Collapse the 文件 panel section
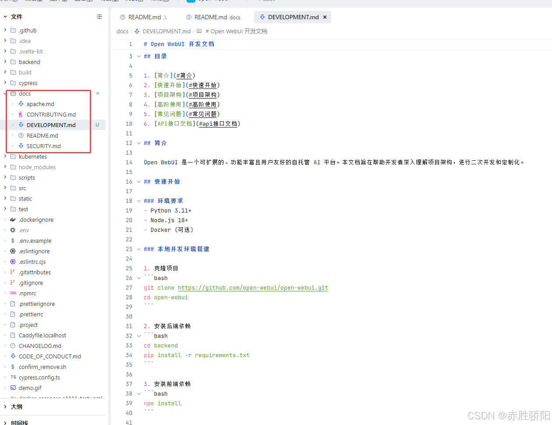This screenshot has height=425, width=552. tap(5, 17)
